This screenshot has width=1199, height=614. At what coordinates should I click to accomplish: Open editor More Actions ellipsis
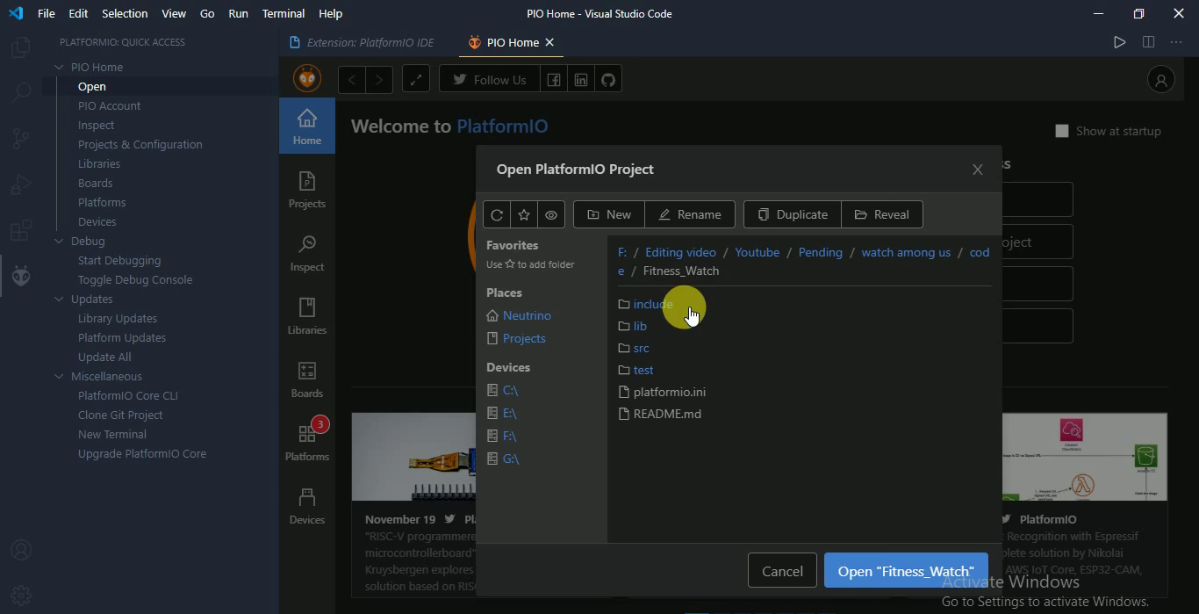pyautogui.click(x=1177, y=42)
